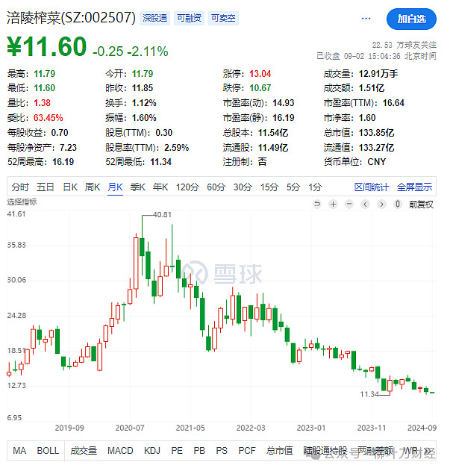450x471 pixels.
Task: Toggle the BOLL overlay indicator
Action: pyautogui.click(x=48, y=451)
